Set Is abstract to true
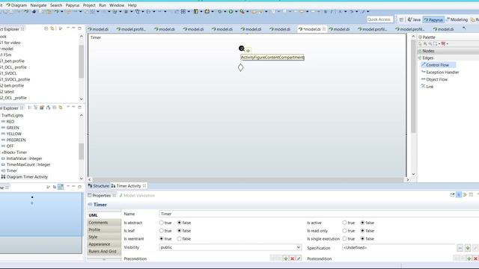Image resolution: width=479 pixels, height=269 pixels. (x=162, y=223)
